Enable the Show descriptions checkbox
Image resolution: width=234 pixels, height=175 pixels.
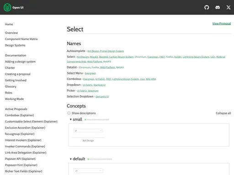pos(69,113)
